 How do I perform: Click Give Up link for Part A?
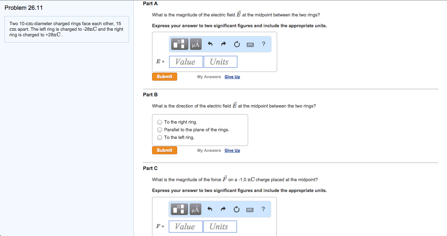point(232,77)
